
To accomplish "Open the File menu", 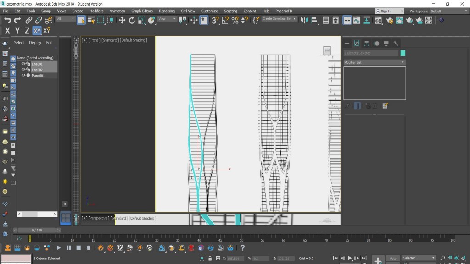I will tap(6, 11).
